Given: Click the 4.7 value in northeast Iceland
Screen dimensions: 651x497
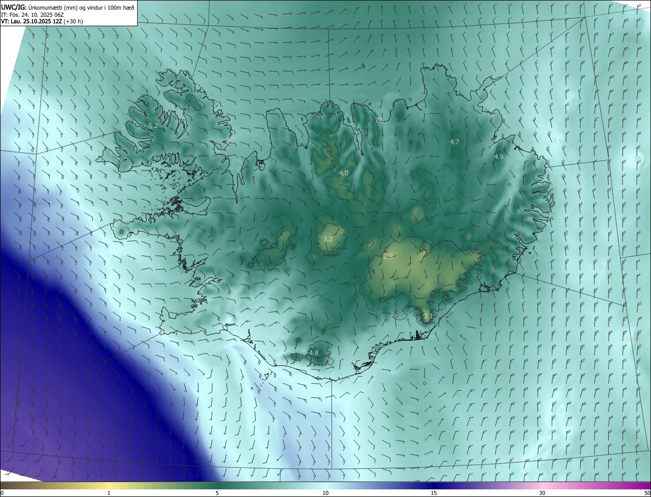Looking at the screenshot, I should [x=455, y=142].
